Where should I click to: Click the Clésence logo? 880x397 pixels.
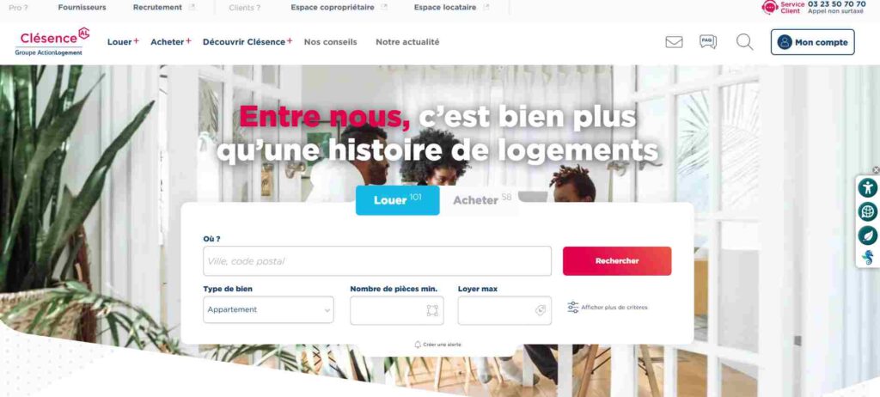pyautogui.click(x=52, y=41)
